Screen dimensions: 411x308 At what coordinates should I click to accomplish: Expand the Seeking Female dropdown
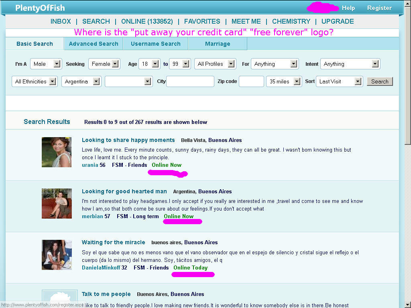(104, 64)
